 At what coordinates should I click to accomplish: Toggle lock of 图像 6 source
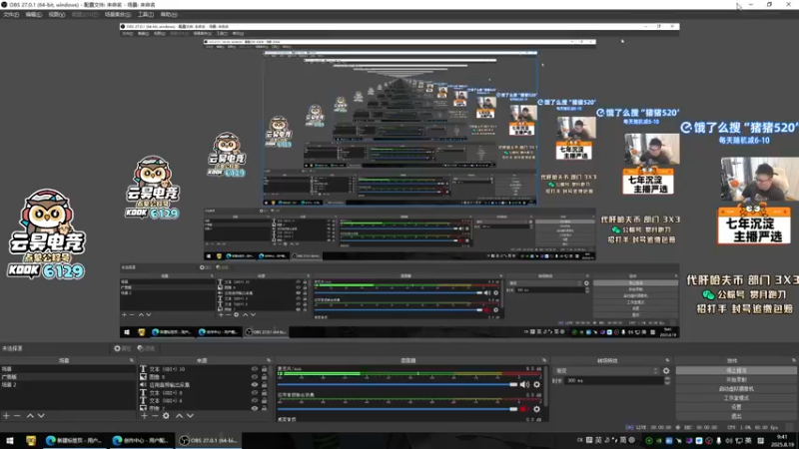(264, 377)
